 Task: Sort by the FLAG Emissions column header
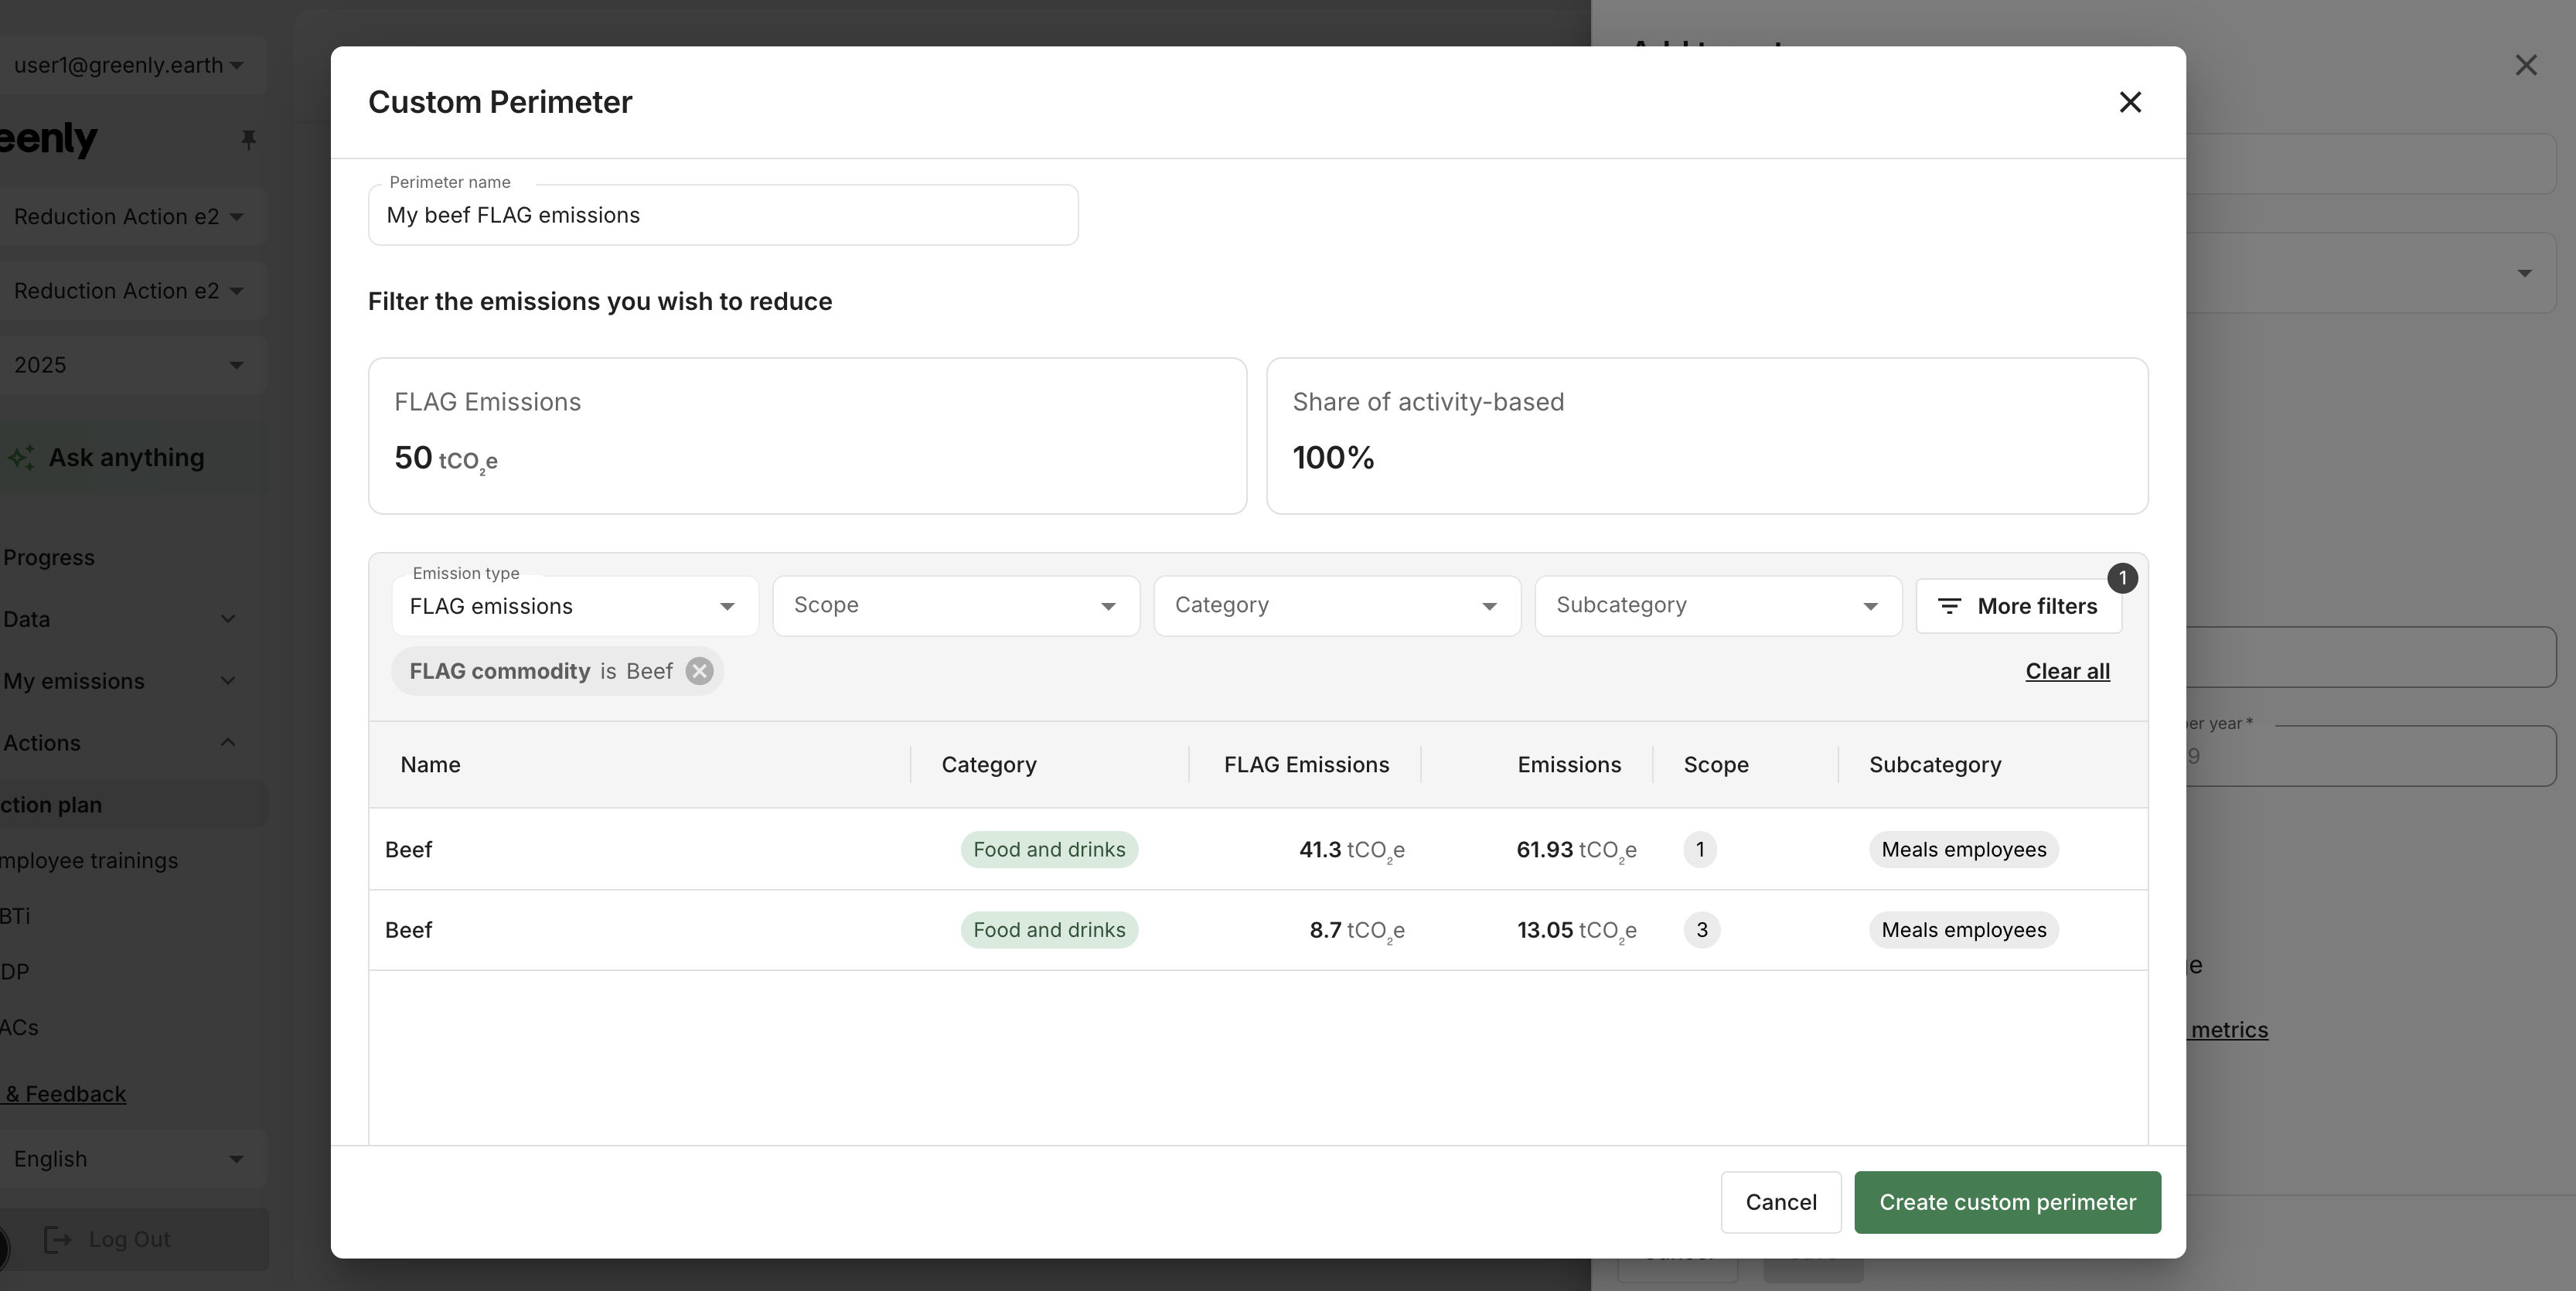point(1306,765)
